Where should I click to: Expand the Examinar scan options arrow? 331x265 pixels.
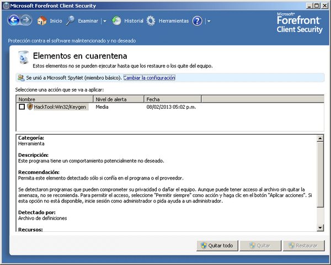tap(104, 21)
